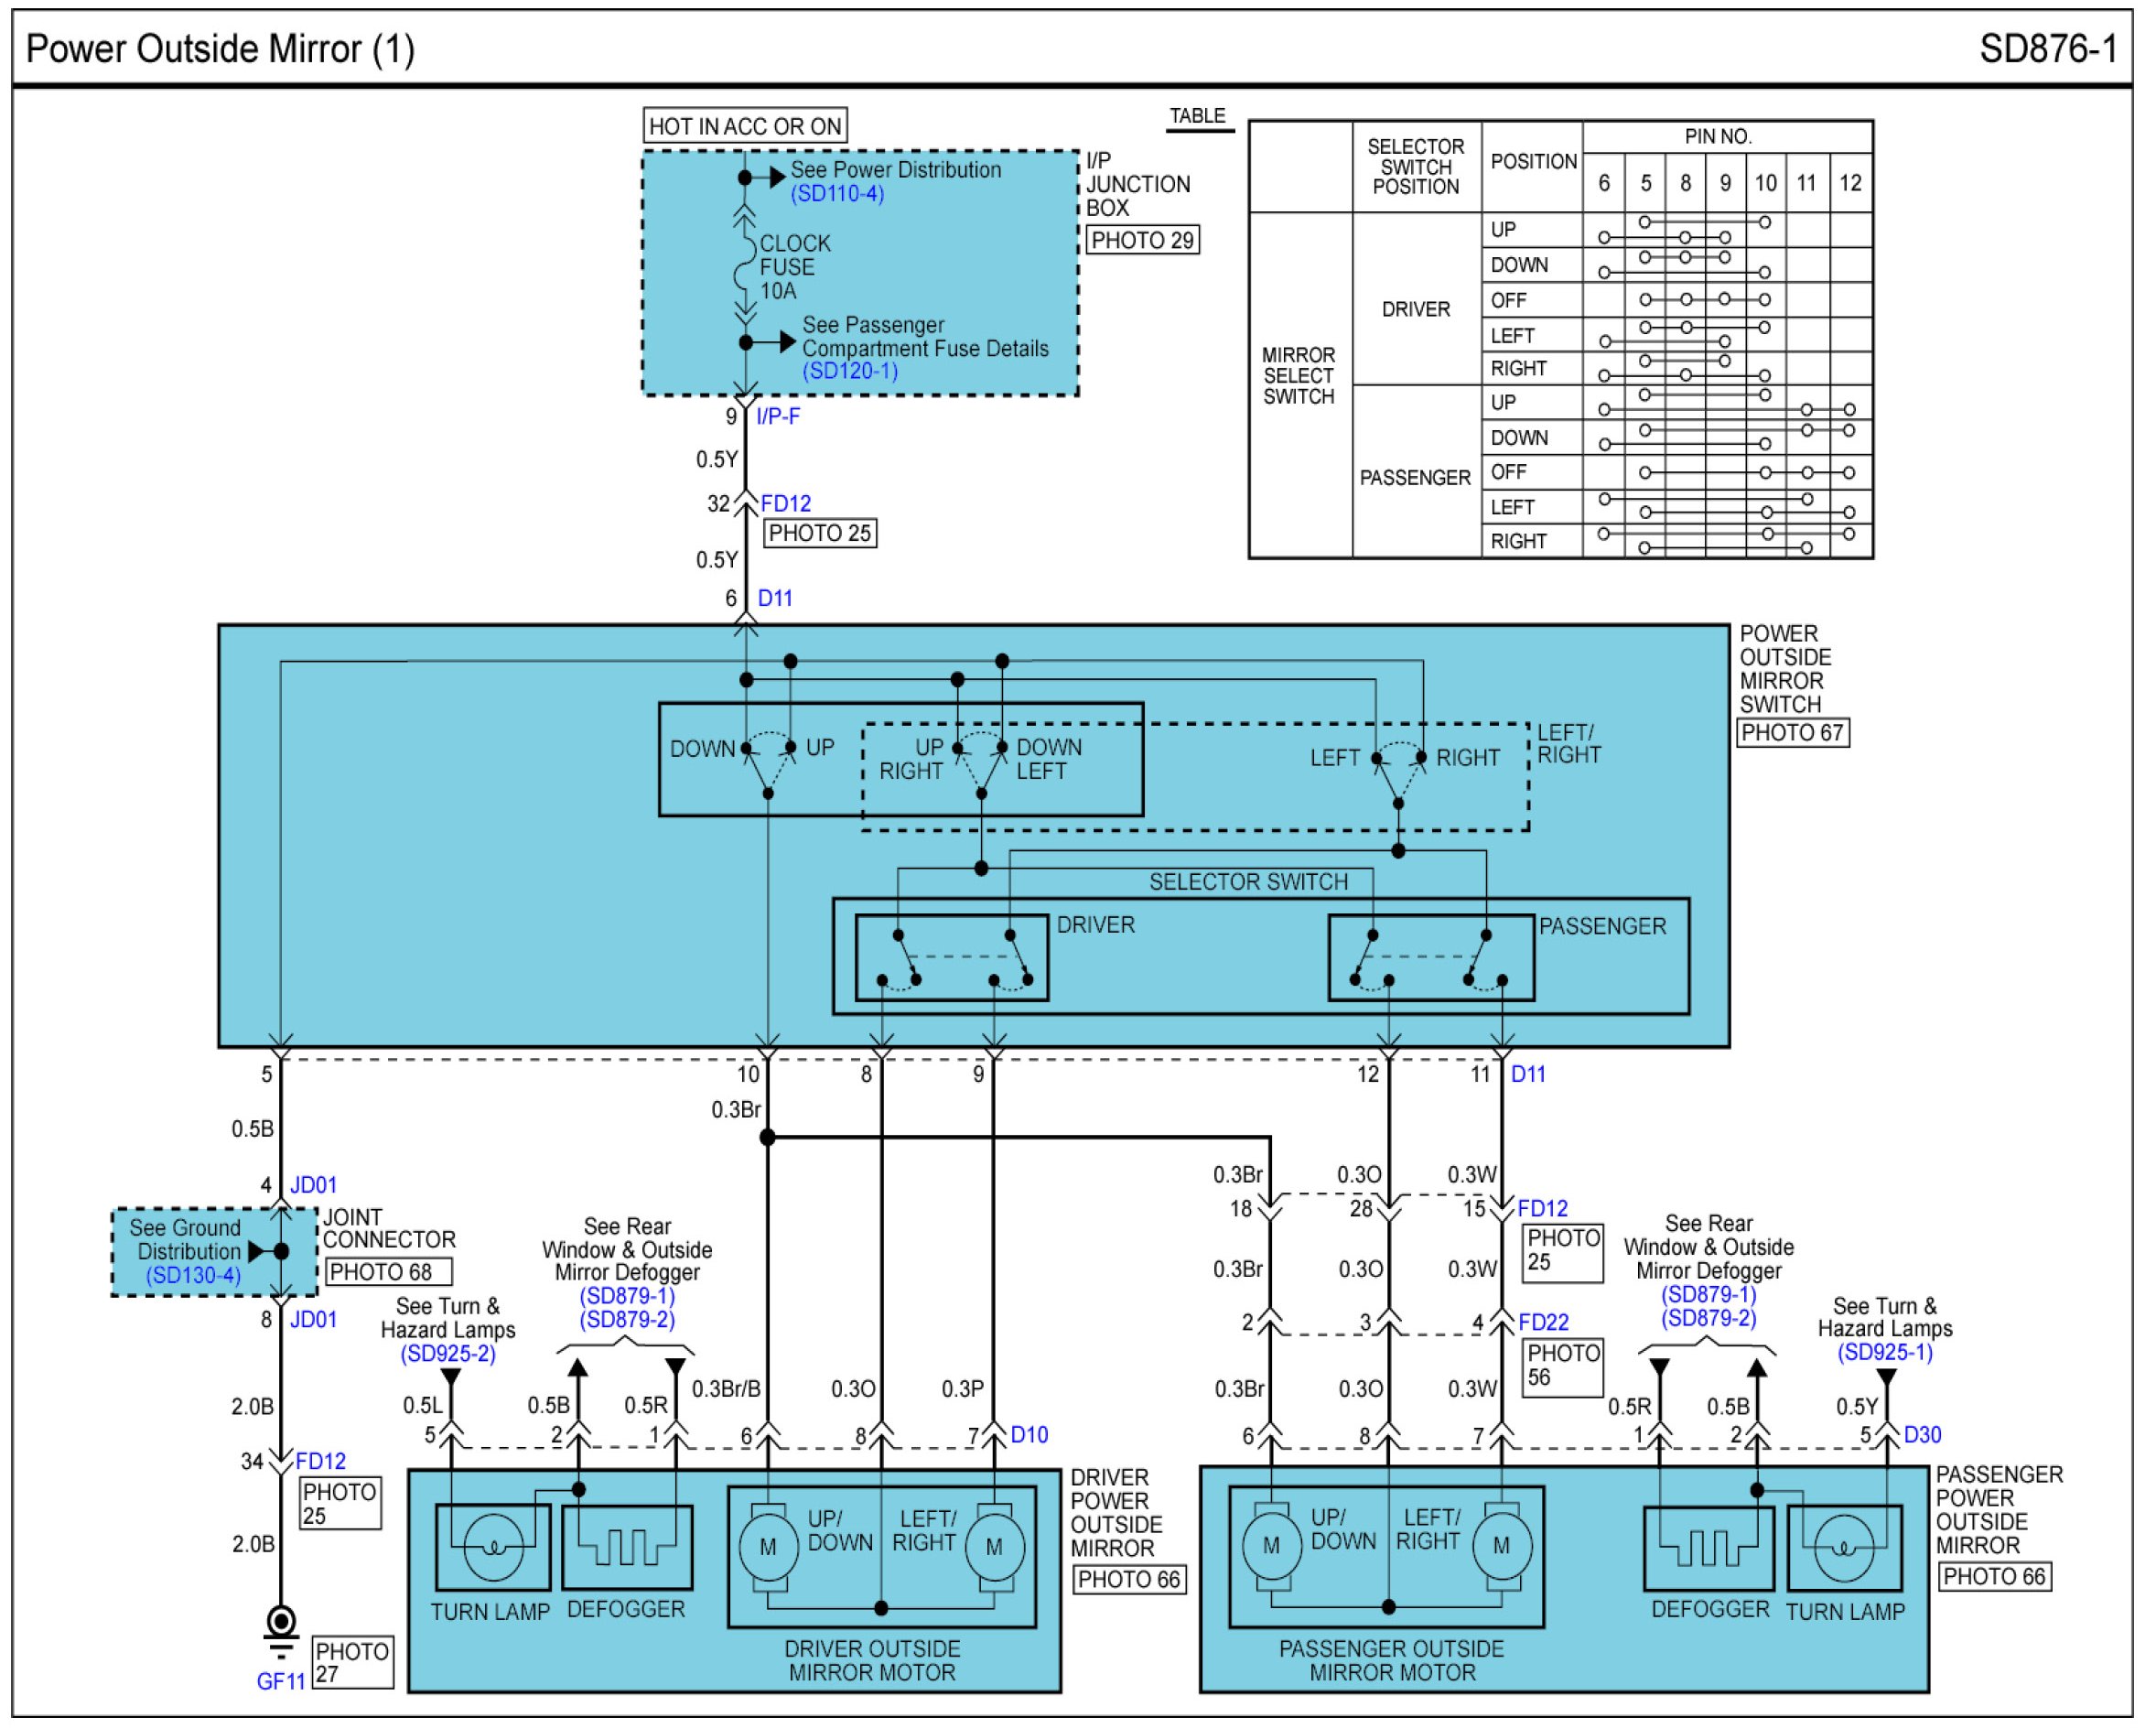Click the SD130-4 ground distribution link

click(x=193, y=1276)
